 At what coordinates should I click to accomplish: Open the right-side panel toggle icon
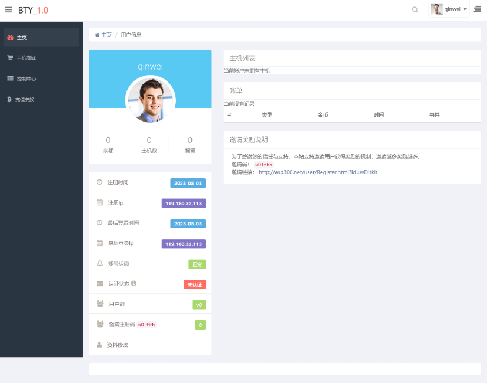477,9
